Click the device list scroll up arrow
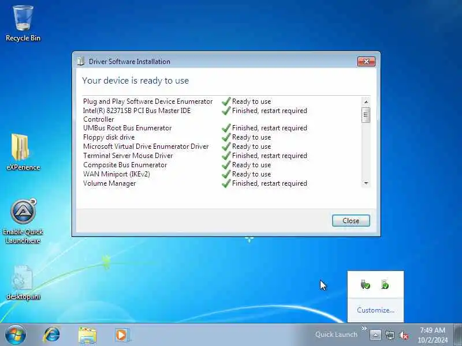This screenshot has height=346, width=462. pos(366,102)
